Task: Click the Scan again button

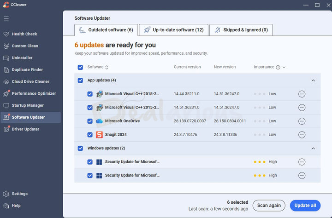Action: (269, 206)
